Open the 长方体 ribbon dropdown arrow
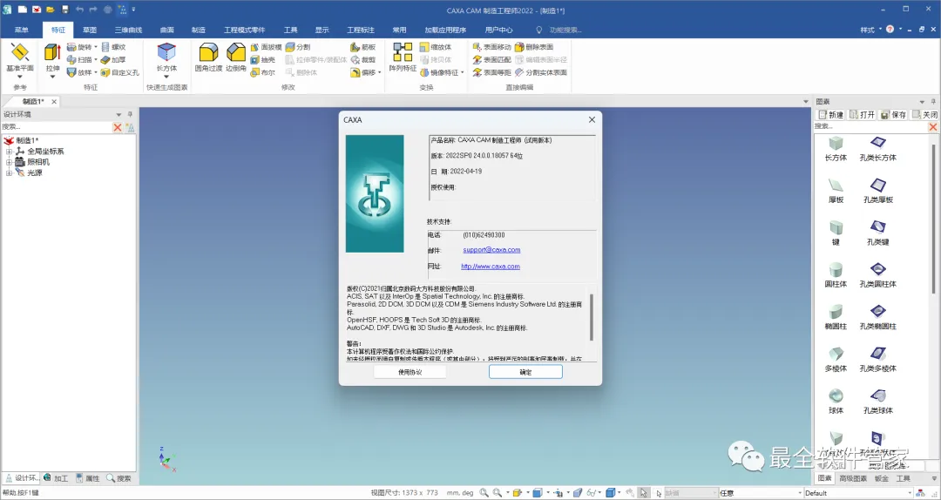Image resolution: width=941 pixels, height=500 pixels. coord(166,77)
